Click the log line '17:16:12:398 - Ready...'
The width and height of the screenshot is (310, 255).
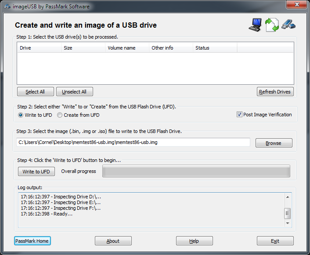(47, 214)
